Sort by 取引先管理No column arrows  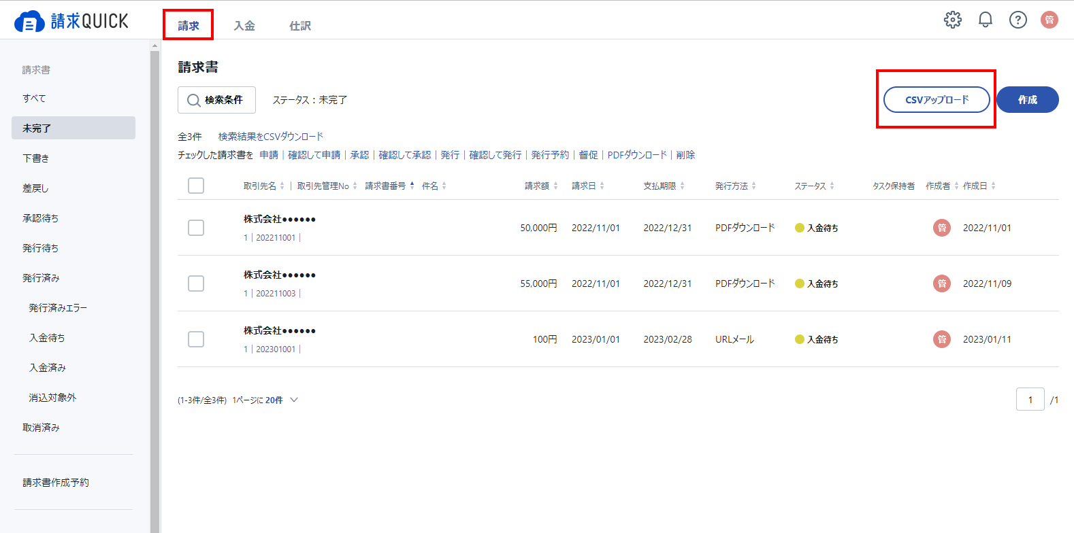355,186
